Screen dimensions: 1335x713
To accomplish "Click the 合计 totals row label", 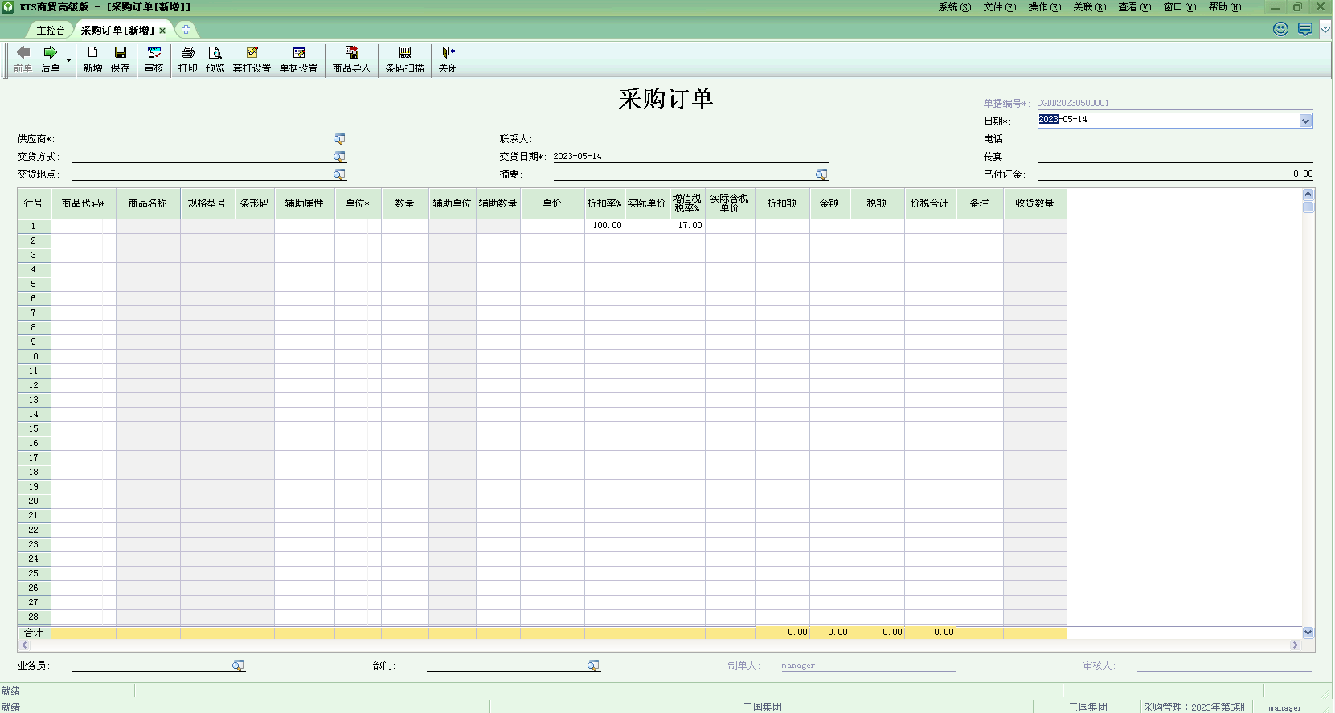I will click(x=34, y=633).
